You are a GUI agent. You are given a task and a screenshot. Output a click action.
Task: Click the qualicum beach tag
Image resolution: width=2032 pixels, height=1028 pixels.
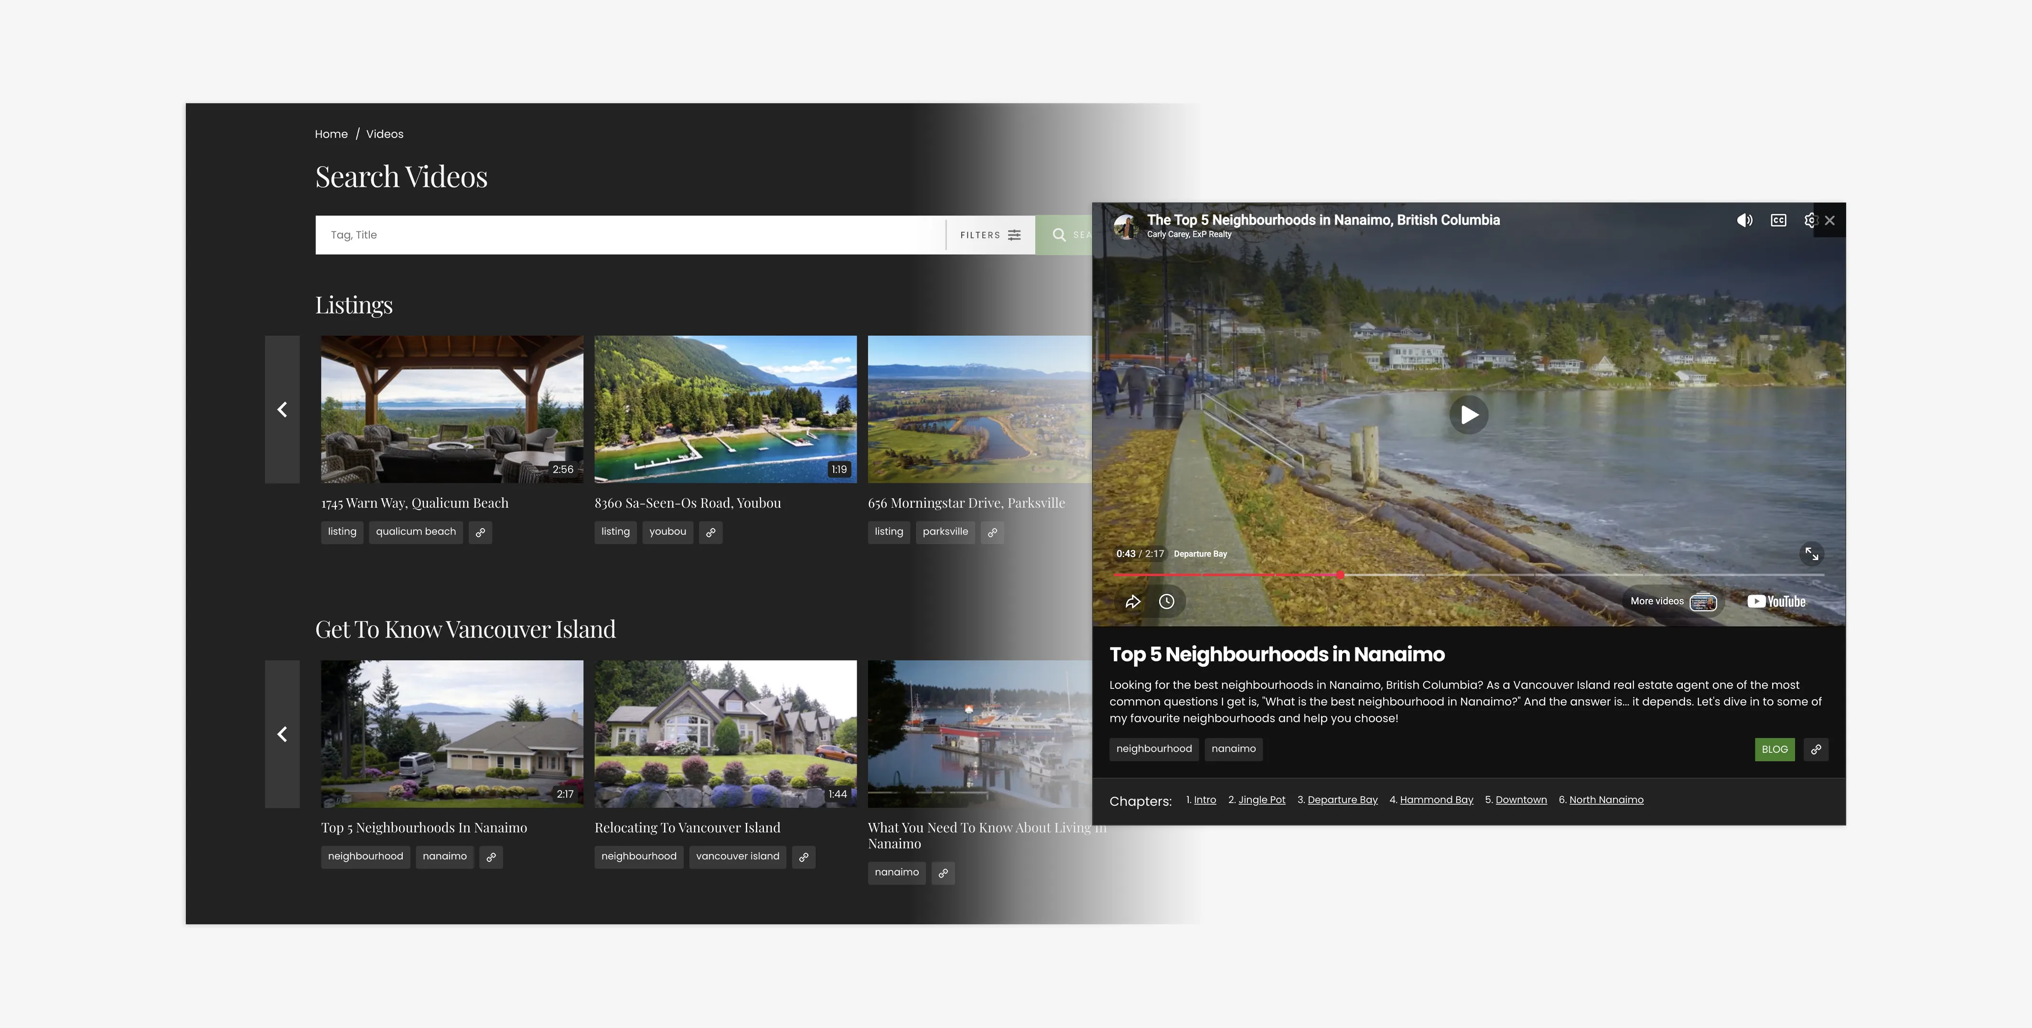[x=416, y=533]
